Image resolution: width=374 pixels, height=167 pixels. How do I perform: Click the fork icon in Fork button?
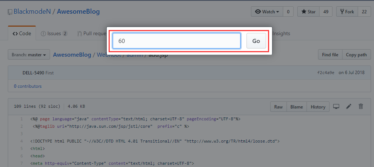click(342, 12)
